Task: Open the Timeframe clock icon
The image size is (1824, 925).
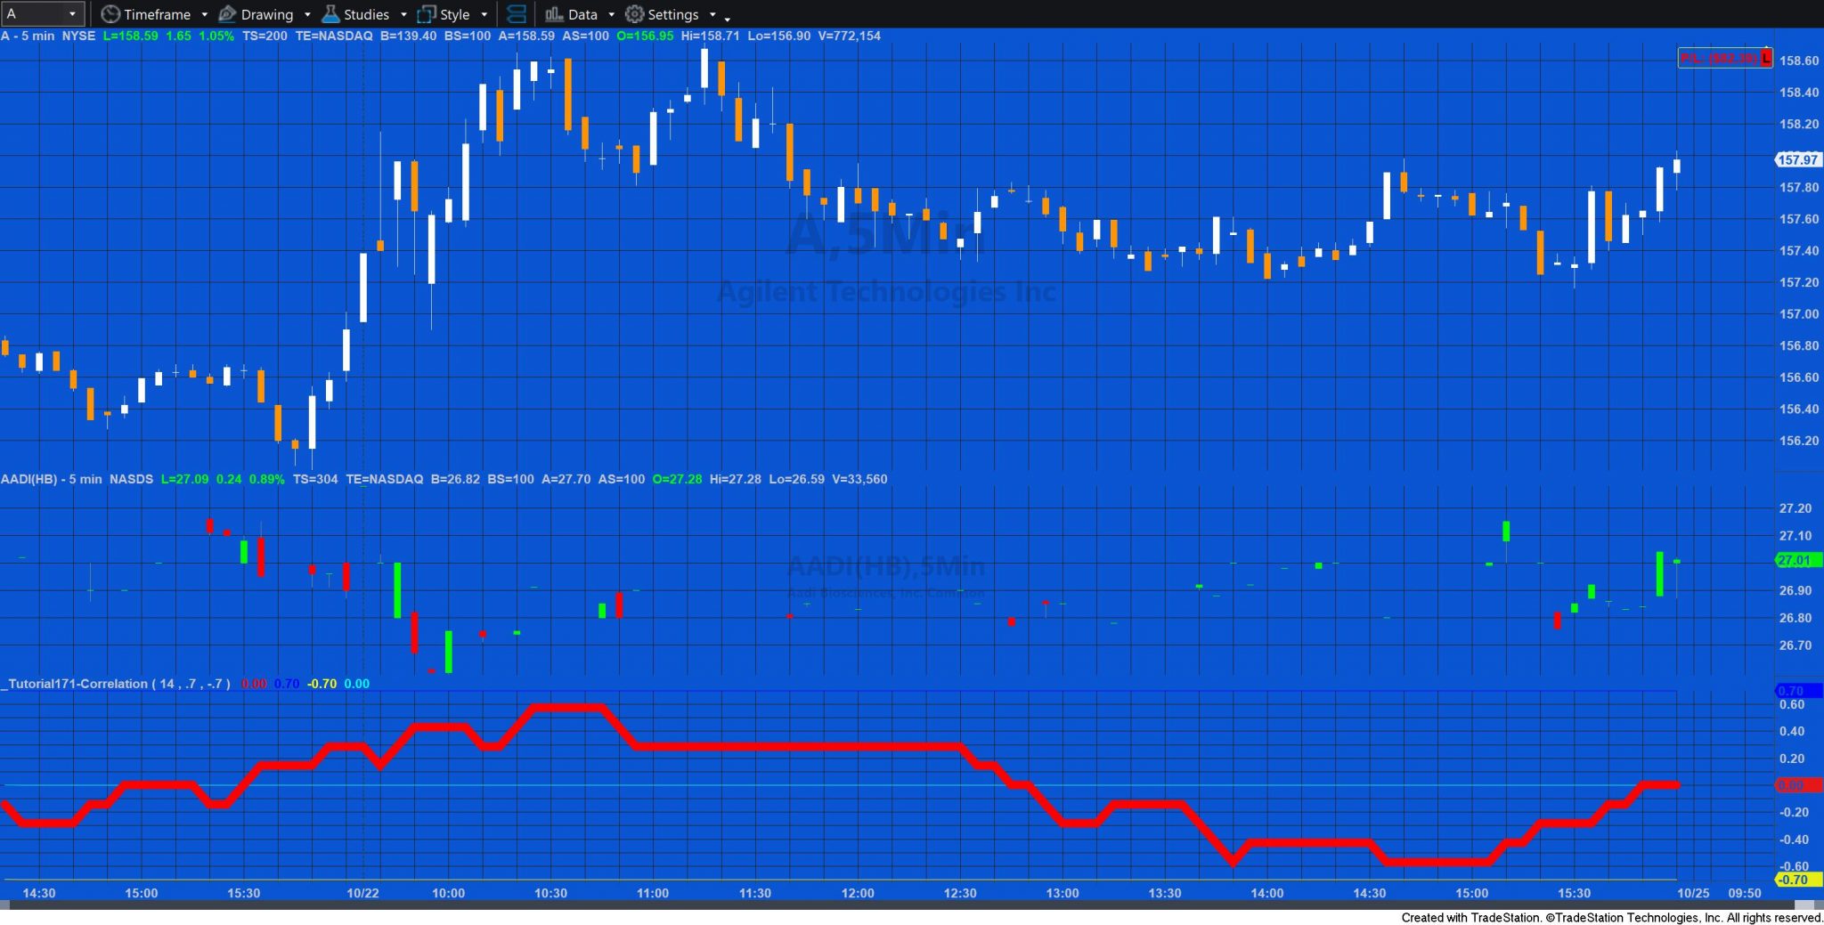Action: coord(110,14)
